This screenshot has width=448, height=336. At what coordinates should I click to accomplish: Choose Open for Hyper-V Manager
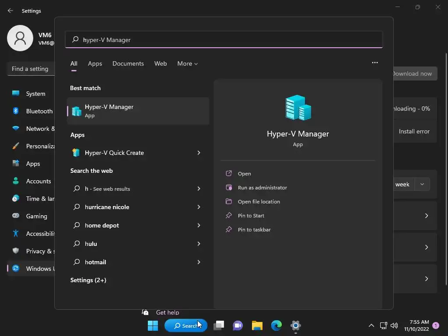tap(244, 173)
